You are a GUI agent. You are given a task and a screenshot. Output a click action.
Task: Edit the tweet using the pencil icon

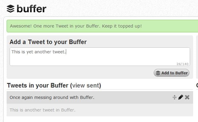(180, 97)
